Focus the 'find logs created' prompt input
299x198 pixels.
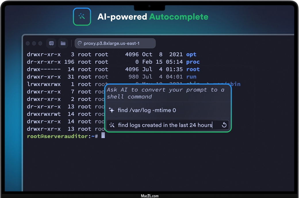[165, 125]
